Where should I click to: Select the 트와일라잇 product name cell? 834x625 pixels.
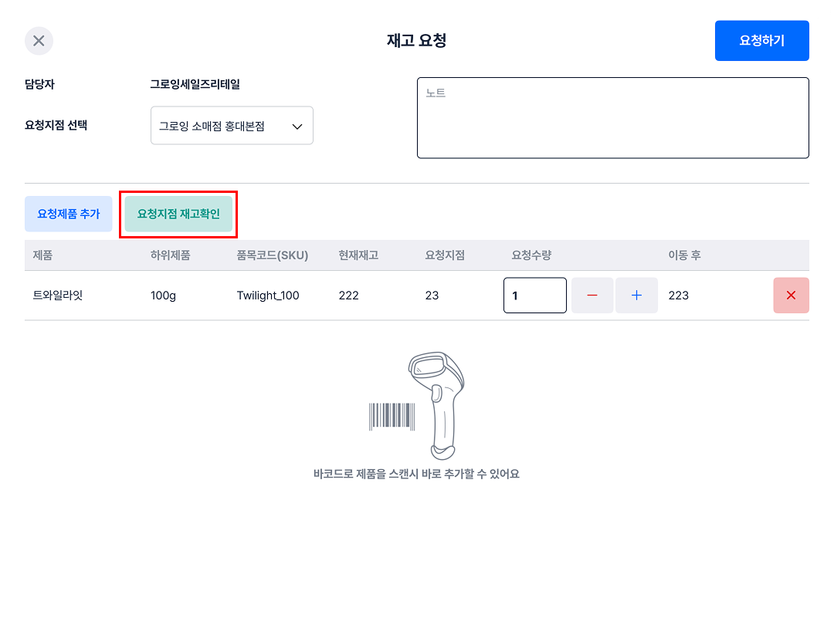coord(58,296)
